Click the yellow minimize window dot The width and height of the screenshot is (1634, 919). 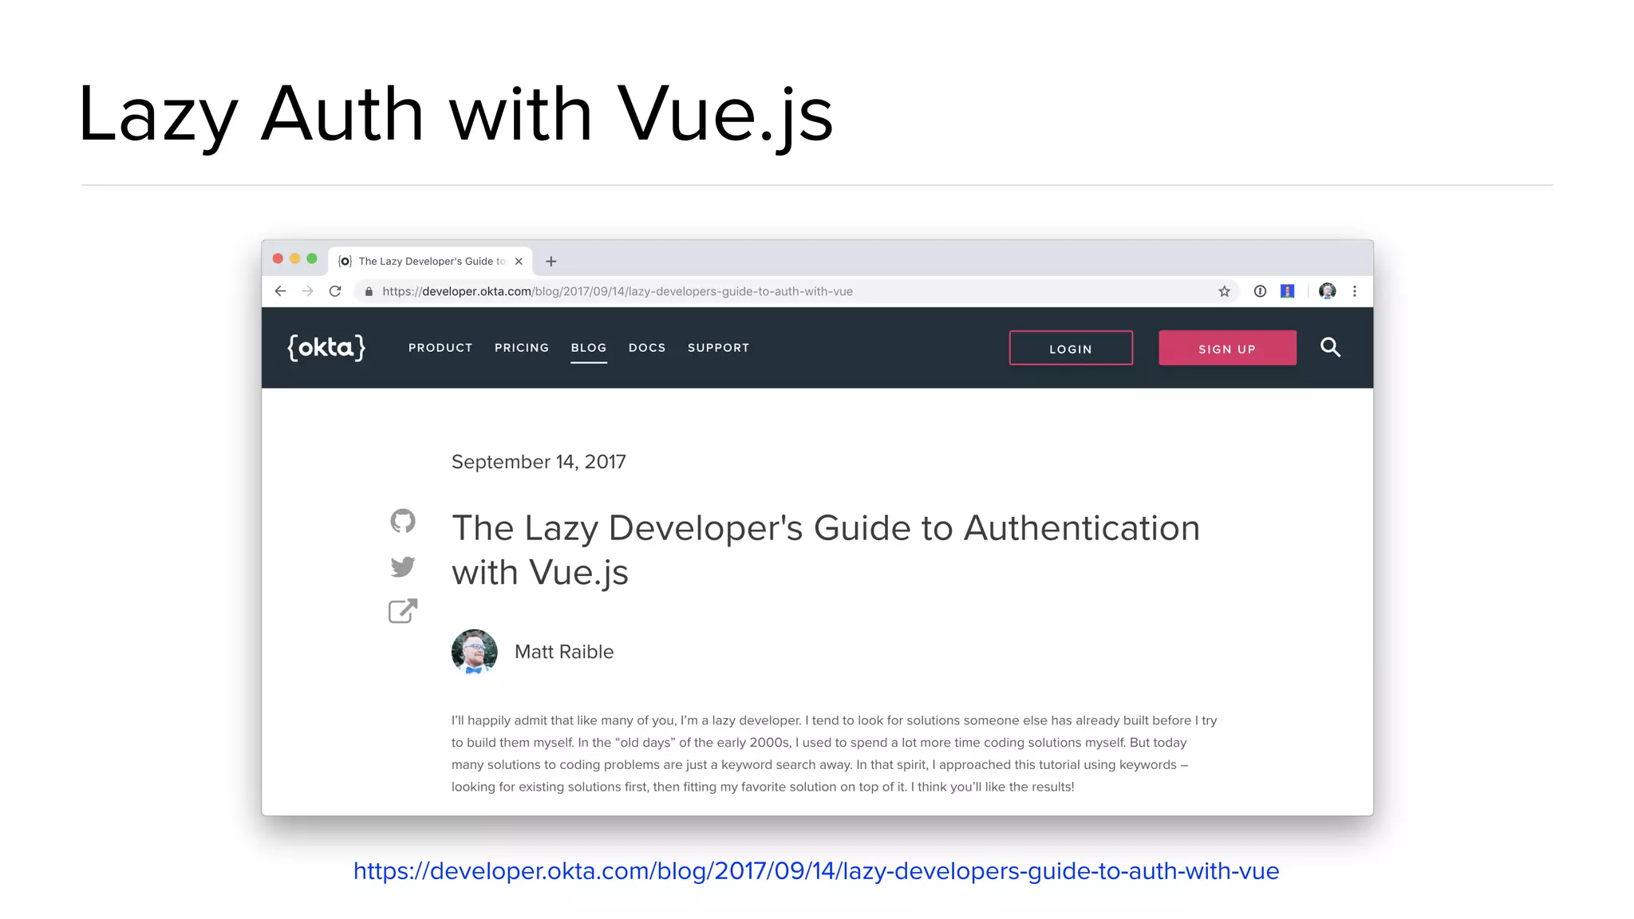click(x=295, y=258)
